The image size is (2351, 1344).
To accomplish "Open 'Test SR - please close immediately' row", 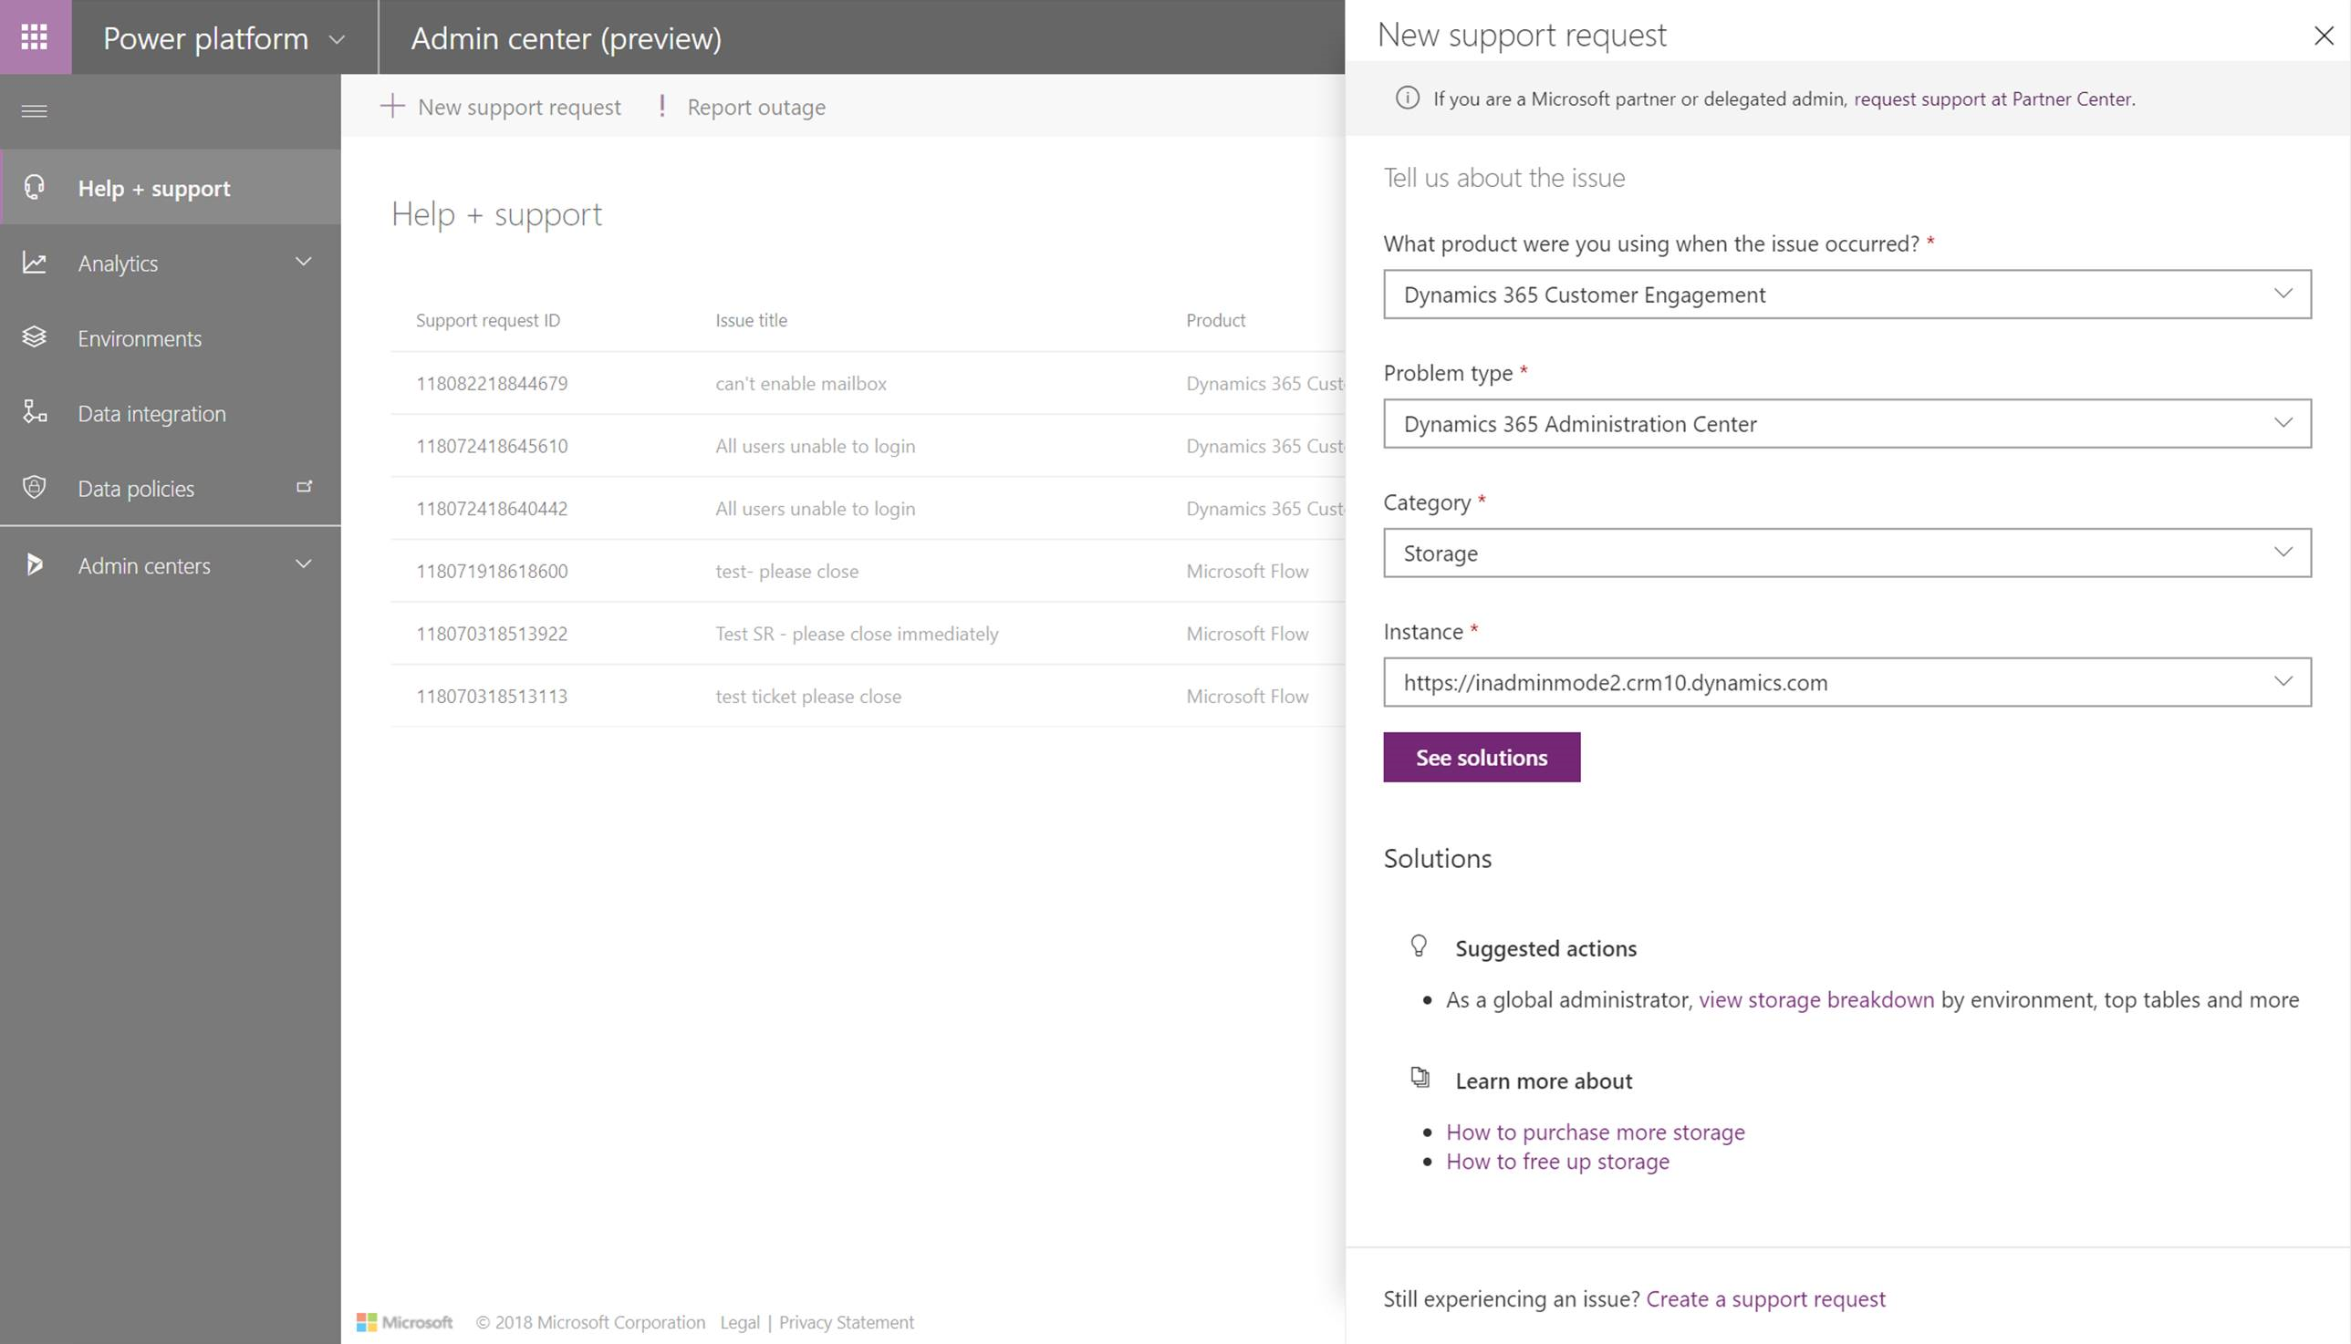I will (868, 633).
